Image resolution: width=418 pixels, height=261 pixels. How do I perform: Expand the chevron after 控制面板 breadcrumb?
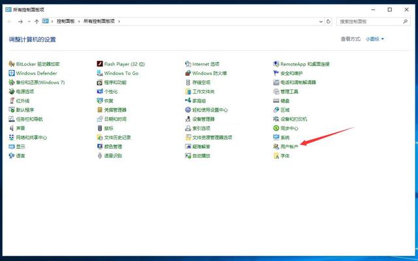[x=79, y=21]
